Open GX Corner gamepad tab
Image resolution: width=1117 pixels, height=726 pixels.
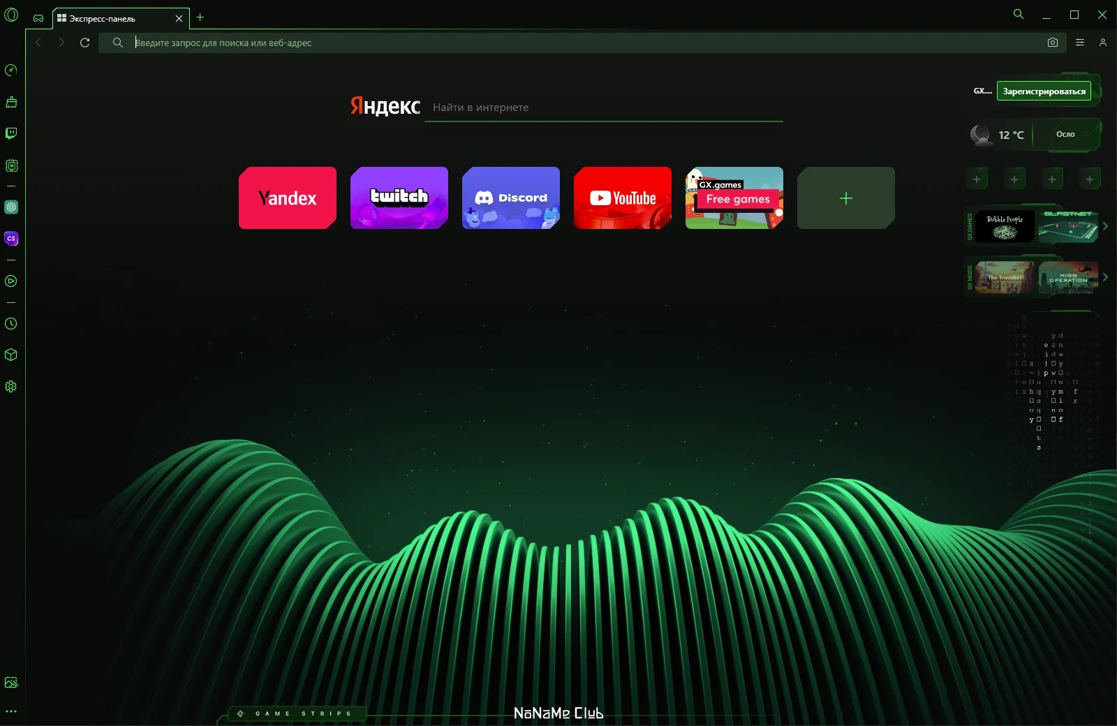[38, 18]
